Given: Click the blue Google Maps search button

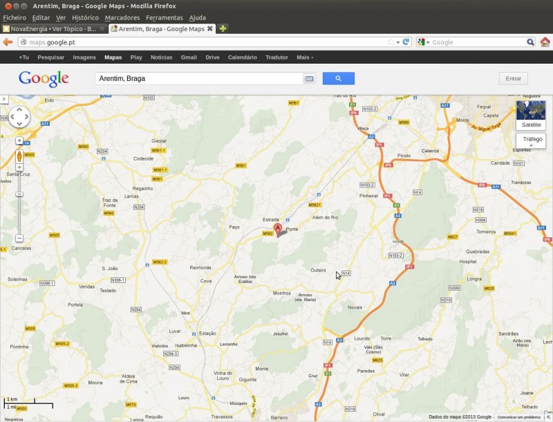Looking at the screenshot, I should (x=338, y=78).
